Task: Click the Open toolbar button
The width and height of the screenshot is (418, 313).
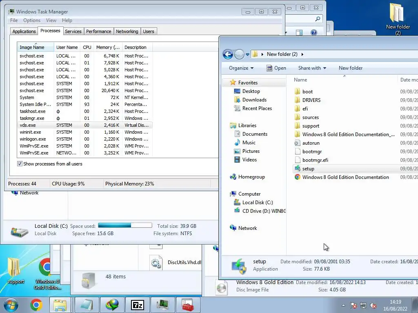Action: (276, 68)
